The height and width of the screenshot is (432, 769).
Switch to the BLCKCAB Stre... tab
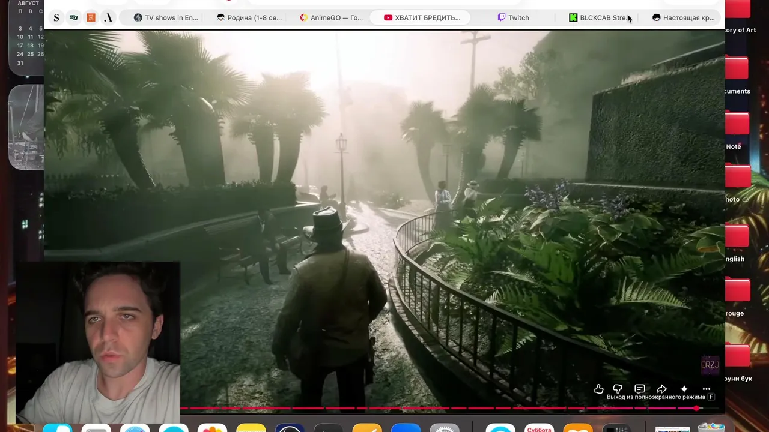tap(598, 17)
